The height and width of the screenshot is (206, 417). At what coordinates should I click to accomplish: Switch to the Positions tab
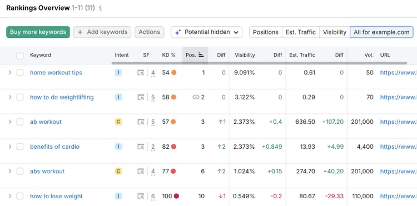click(265, 32)
